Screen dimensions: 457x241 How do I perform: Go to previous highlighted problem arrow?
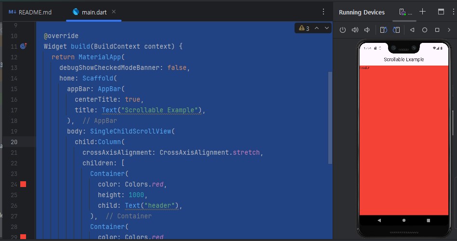click(317, 28)
